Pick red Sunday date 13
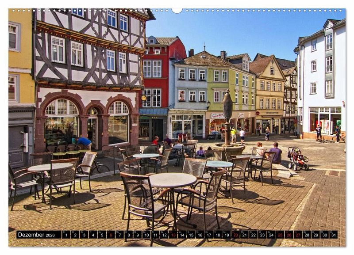354x255 pixels. click(x=173, y=235)
